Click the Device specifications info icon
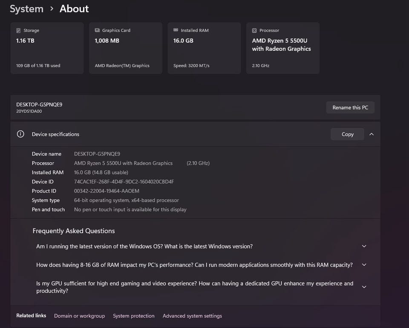Viewport: 409px width, 328px height. [x=20, y=134]
